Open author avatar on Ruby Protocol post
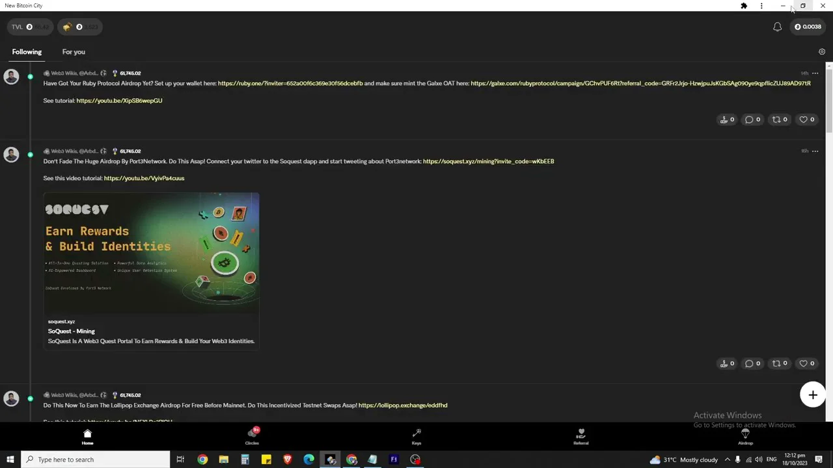 pyautogui.click(x=11, y=77)
